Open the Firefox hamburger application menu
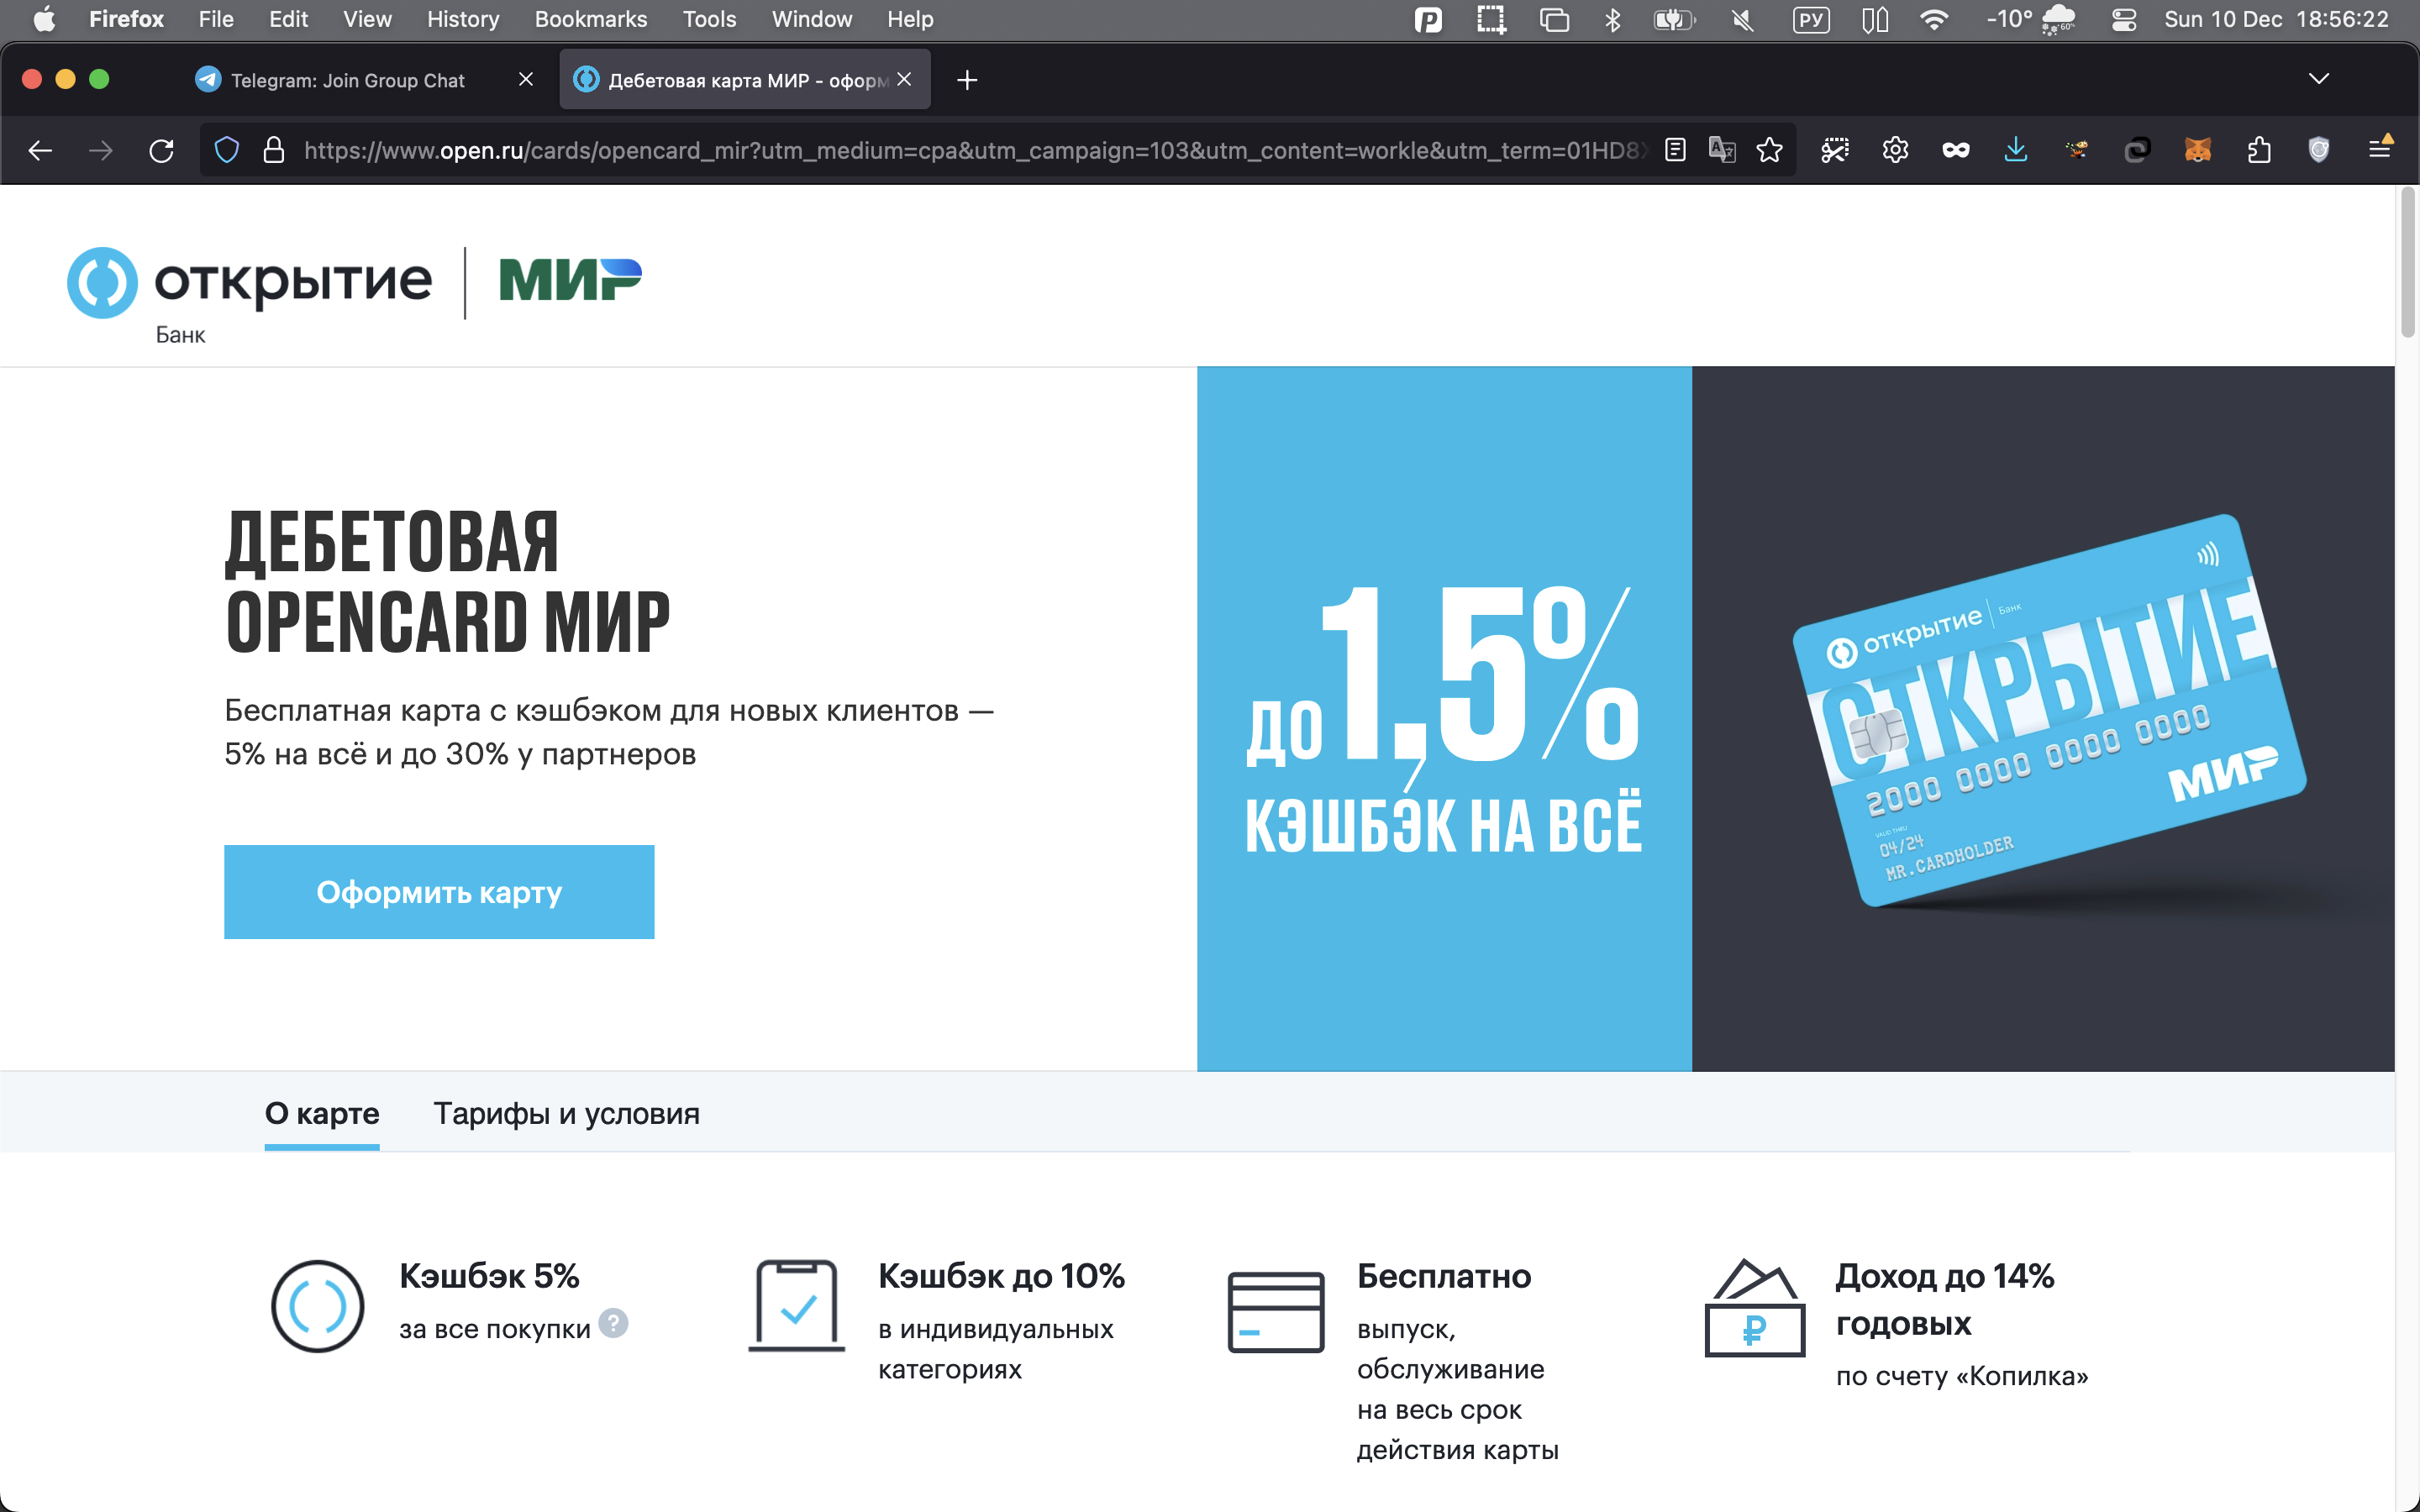The height and width of the screenshot is (1512, 2420). [2380, 150]
